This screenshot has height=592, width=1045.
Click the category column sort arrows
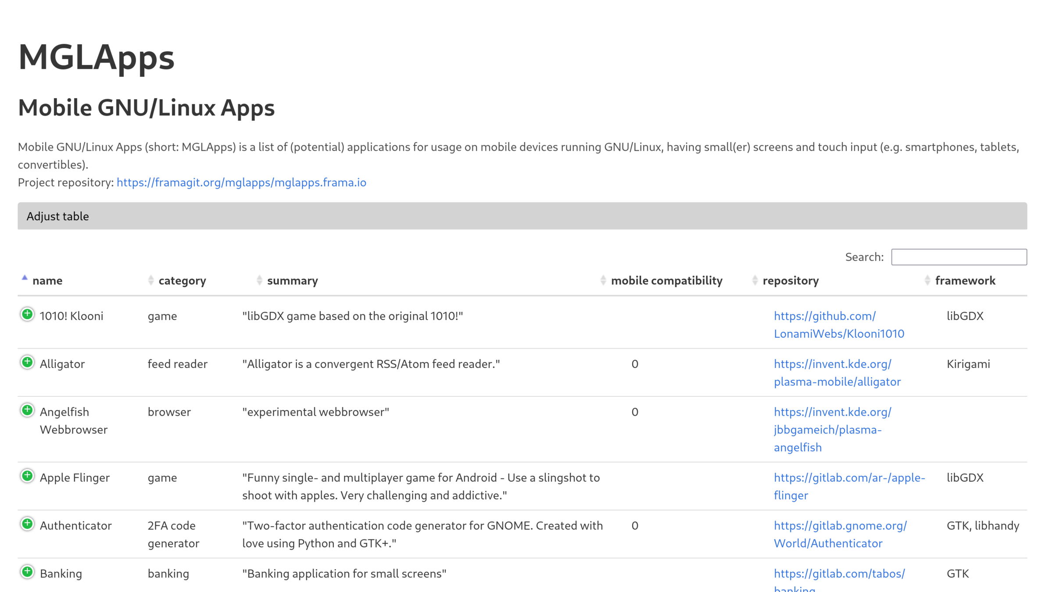[x=151, y=280]
